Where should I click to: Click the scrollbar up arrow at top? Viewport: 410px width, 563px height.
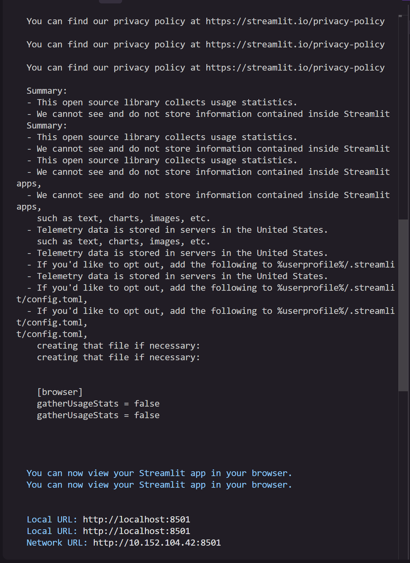click(x=401, y=16)
